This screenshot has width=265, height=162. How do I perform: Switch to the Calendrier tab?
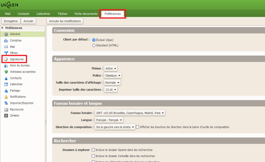43,14
